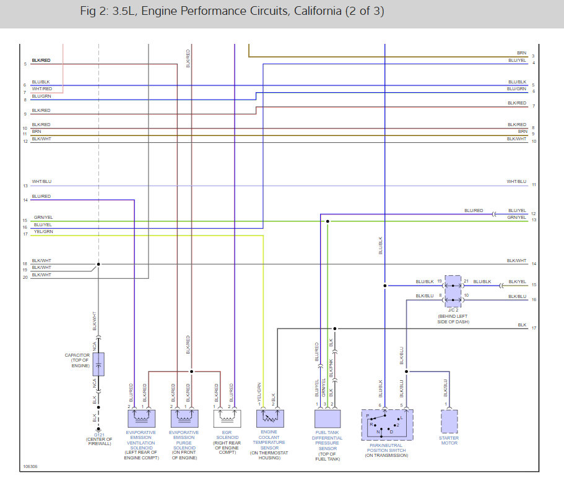This screenshot has width=564, height=481.
Task: Click the figure title 'Fig 2: 3.5L, Engine Performance Circuits'
Action: tap(232, 11)
